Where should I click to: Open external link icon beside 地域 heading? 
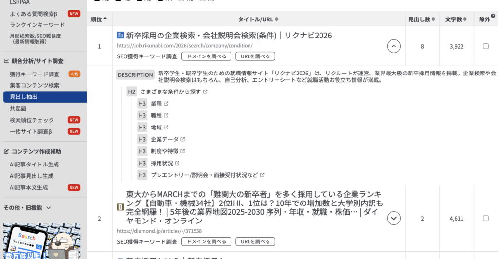coord(166,128)
